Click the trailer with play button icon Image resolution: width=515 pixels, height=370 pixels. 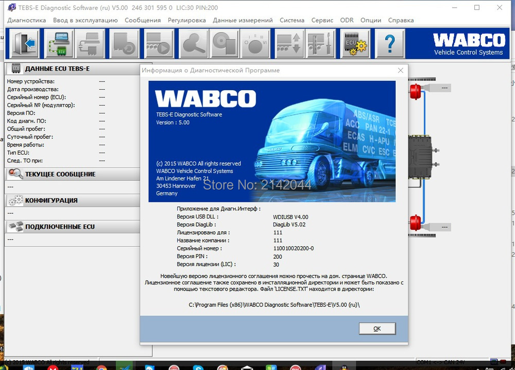(x=158, y=44)
